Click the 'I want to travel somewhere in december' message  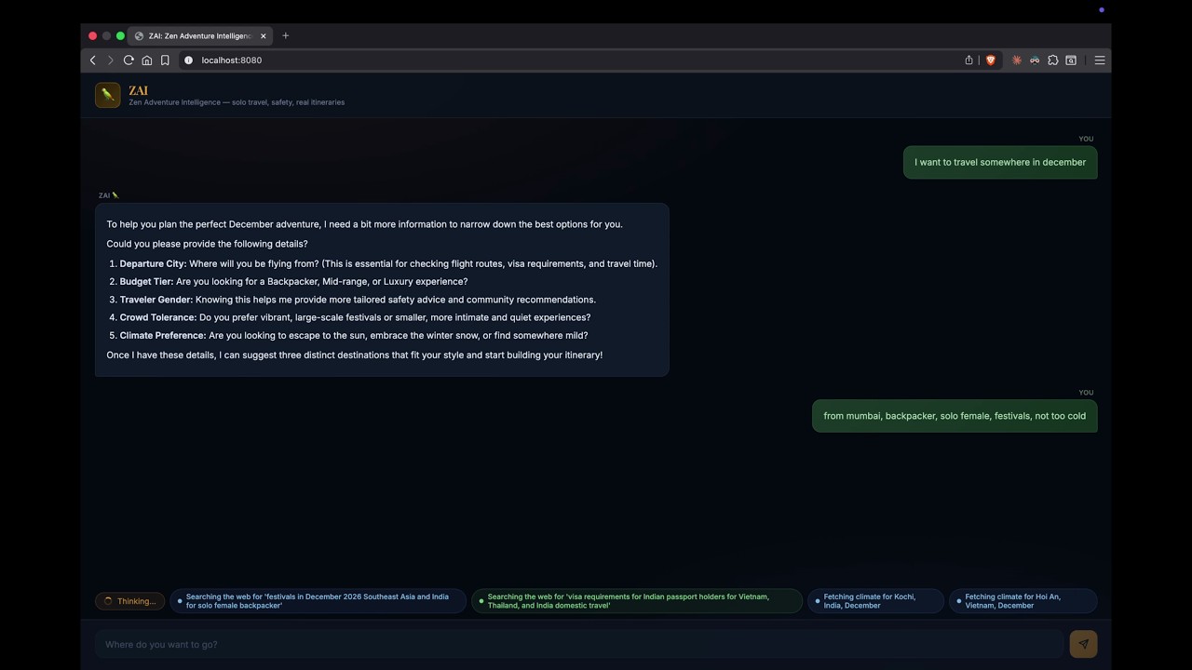click(x=1000, y=162)
